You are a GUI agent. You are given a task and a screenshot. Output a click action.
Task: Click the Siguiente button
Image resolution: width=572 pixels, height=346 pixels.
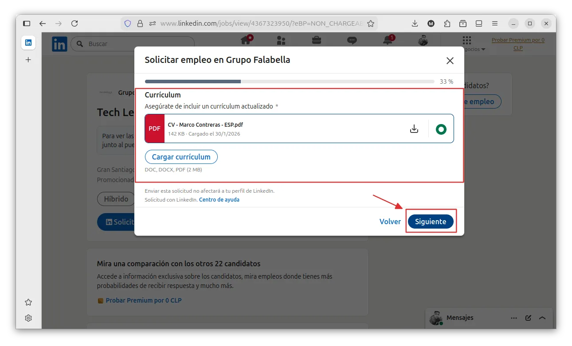pyautogui.click(x=431, y=221)
